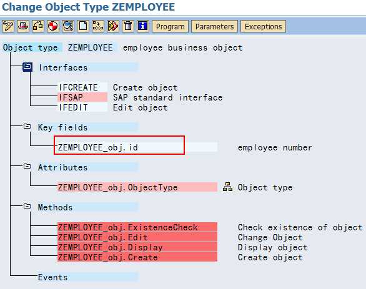Click 'Check existence of object' text

tap(300, 227)
